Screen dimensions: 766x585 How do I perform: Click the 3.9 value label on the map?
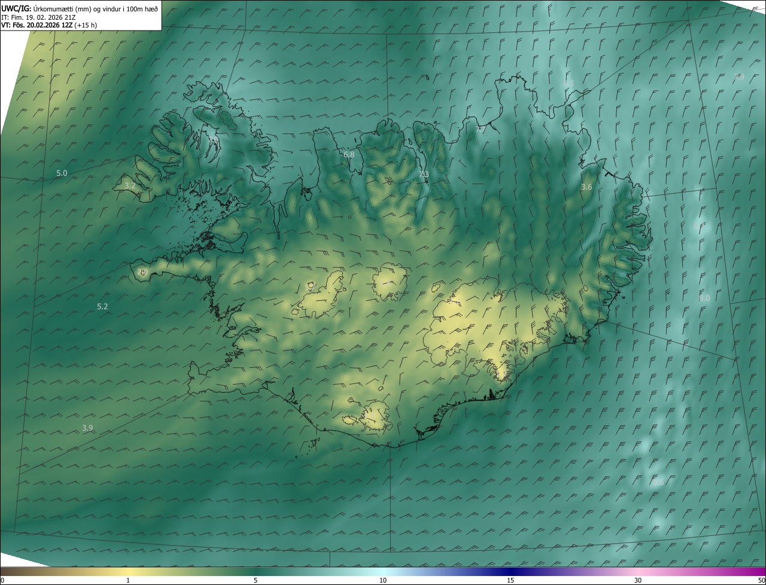(x=87, y=428)
